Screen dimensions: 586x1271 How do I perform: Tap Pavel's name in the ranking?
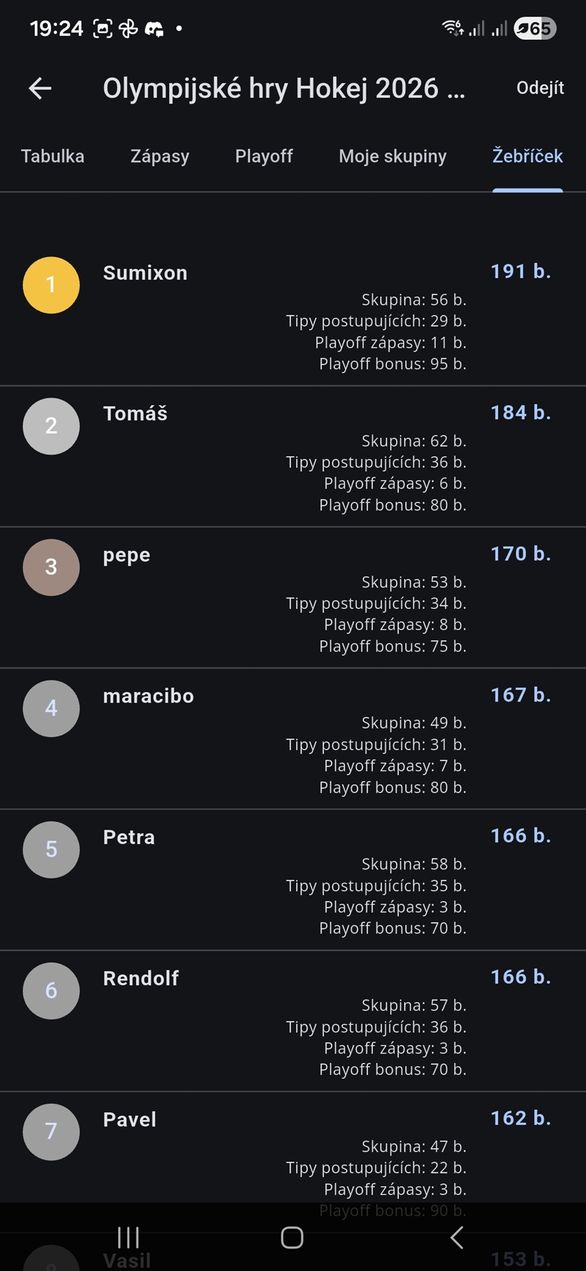tap(130, 1119)
